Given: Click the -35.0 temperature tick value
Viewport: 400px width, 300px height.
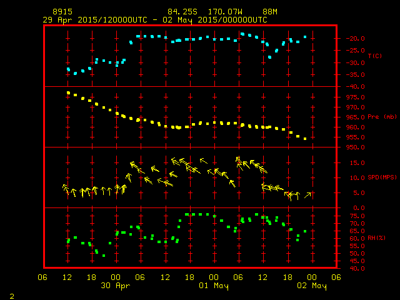Looking at the screenshot, I should pos(356,75).
